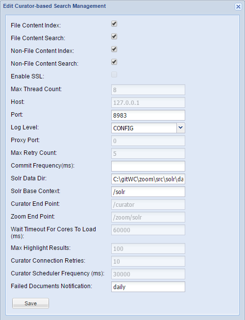
Task: Click the Zoom End Point field
Action: pyautogui.click(x=148, y=217)
